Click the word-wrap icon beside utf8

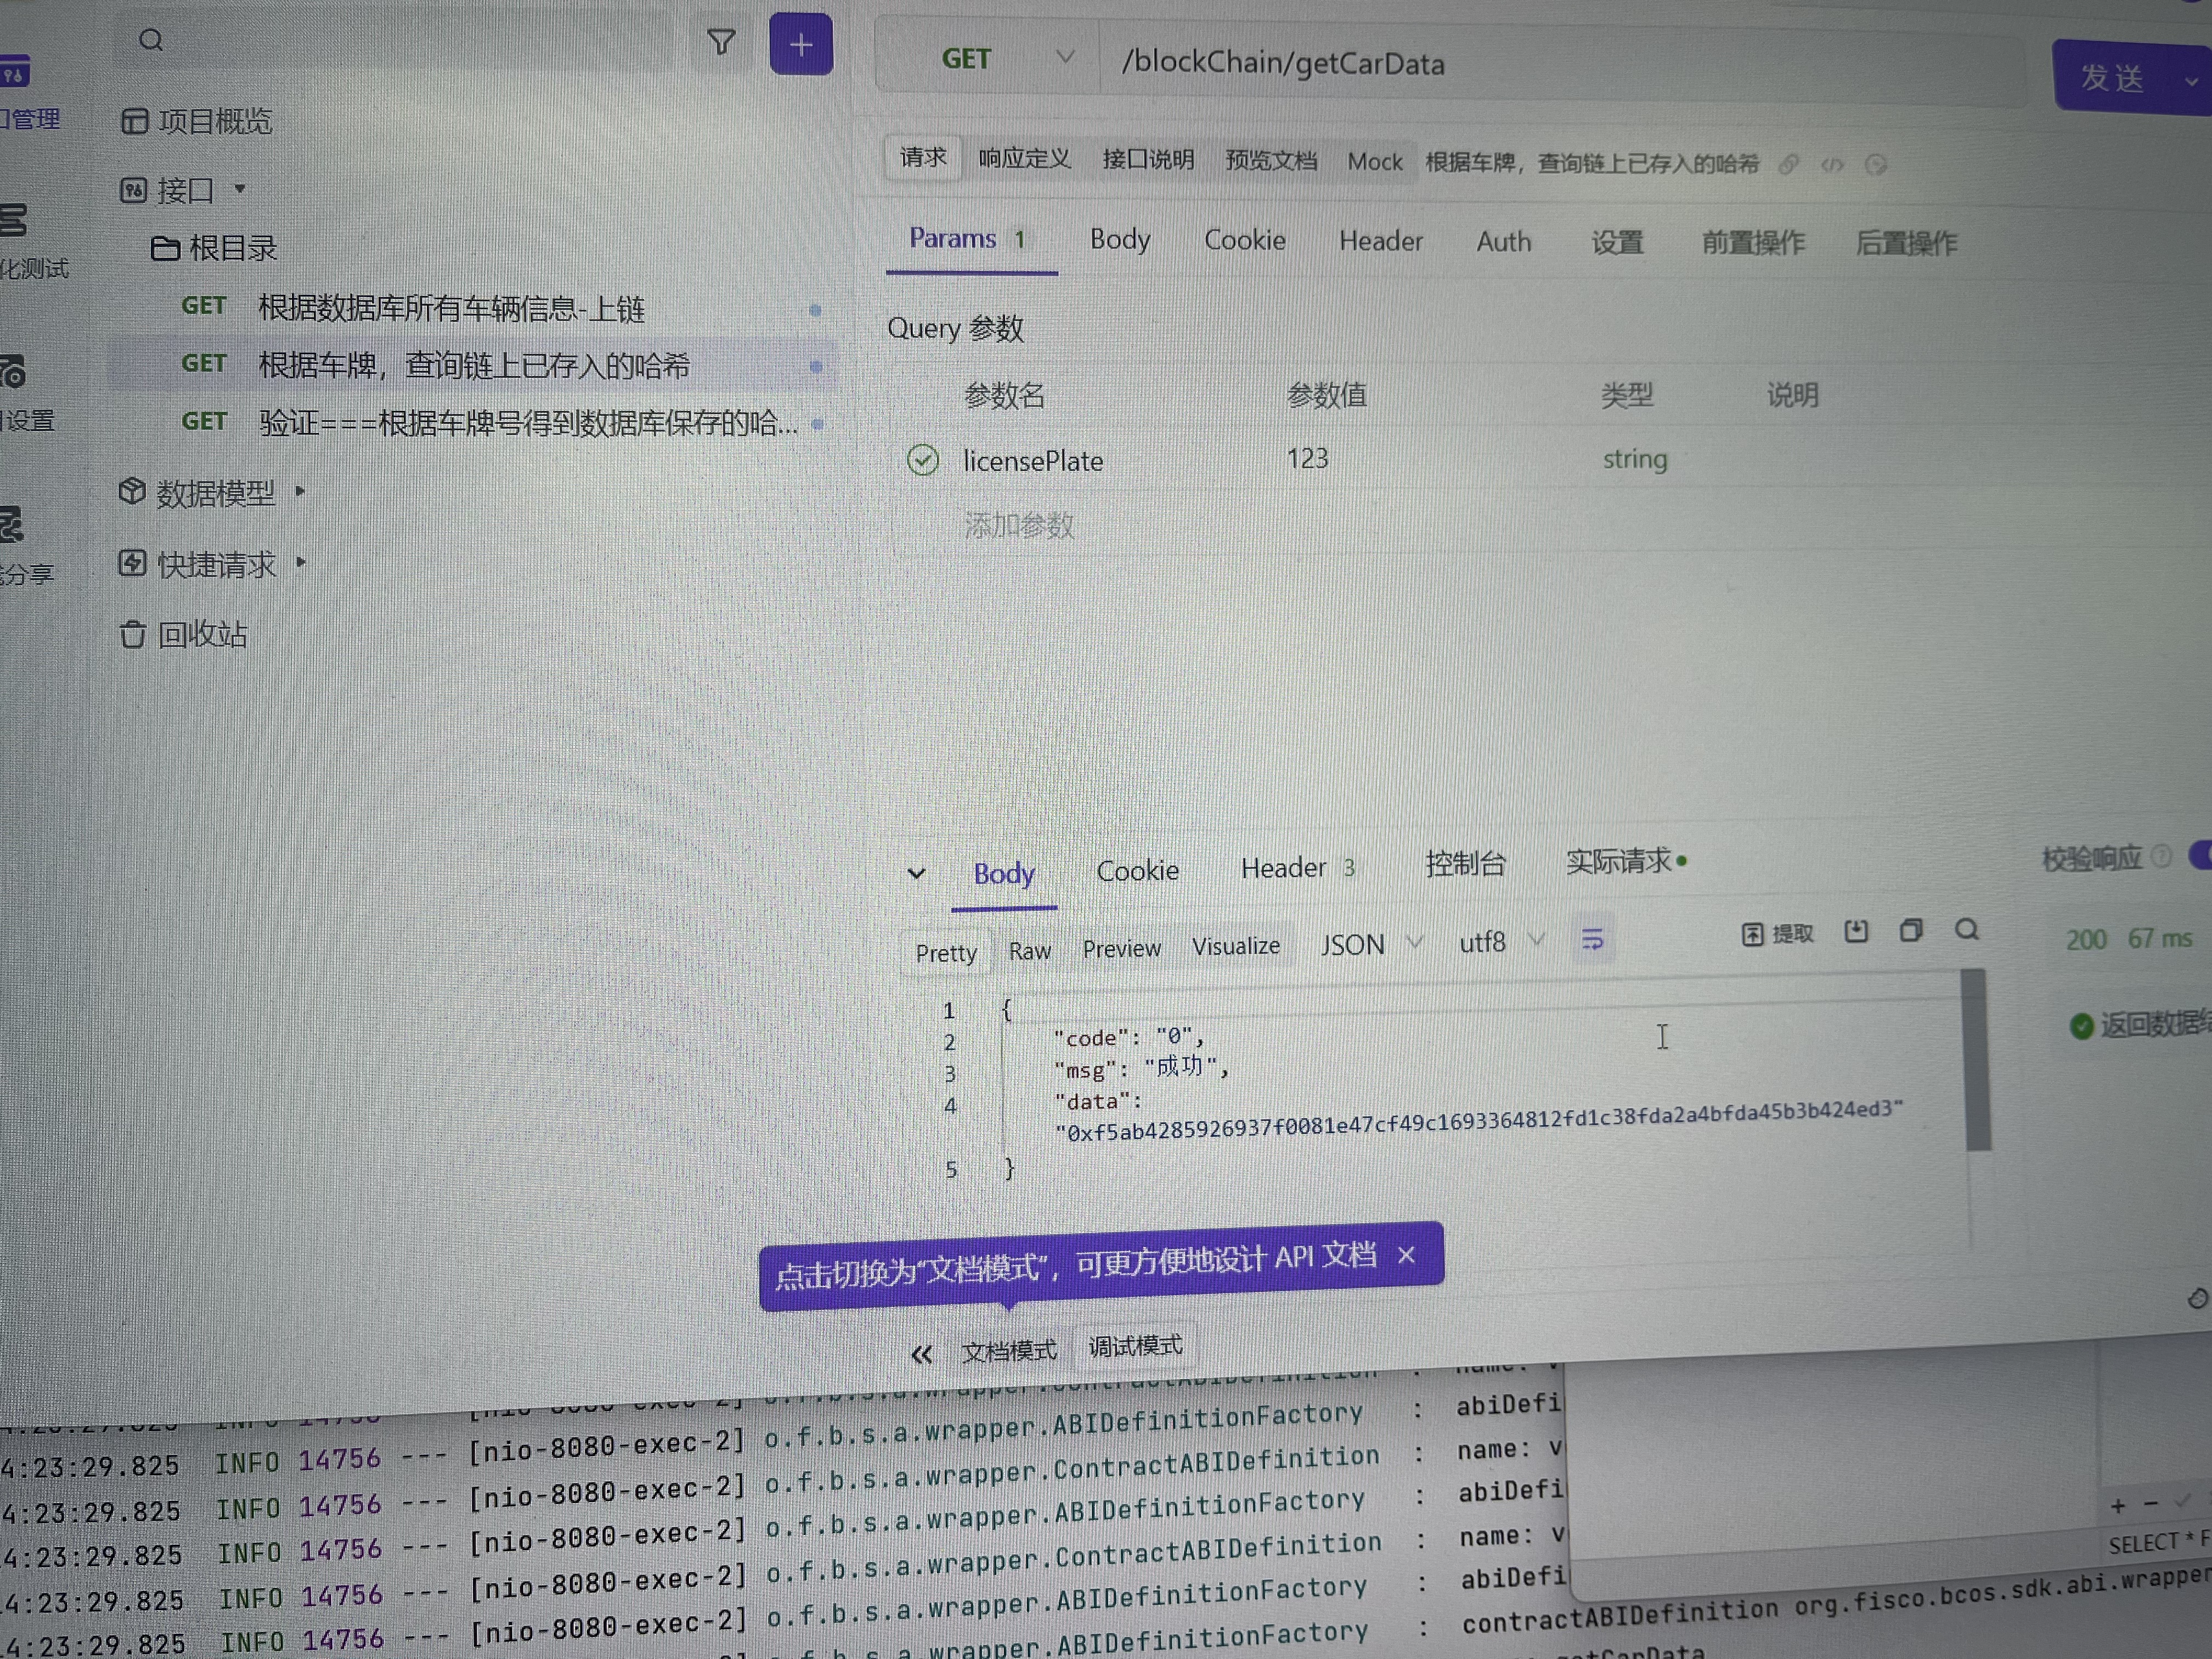click(1592, 939)
